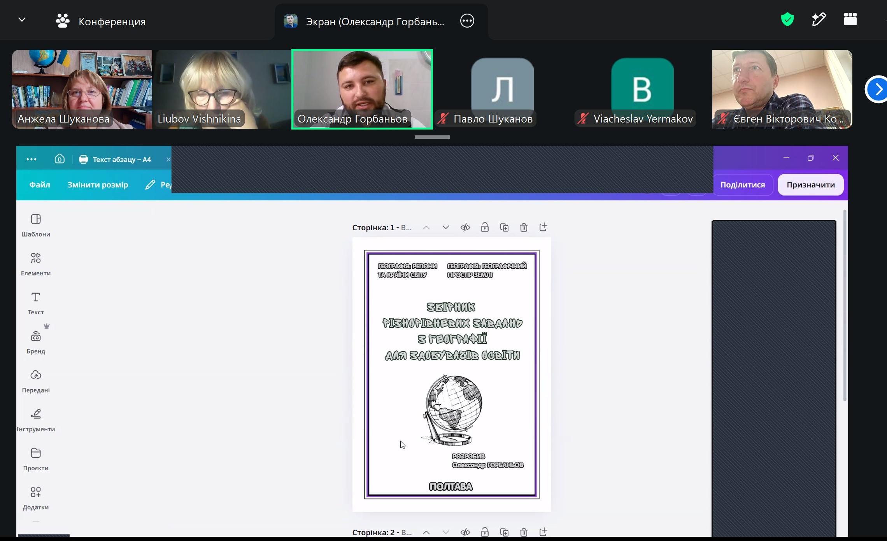This screenshot has height=541, width=887.
Task: Toggle lock on page 2
Action: (485, 532)
